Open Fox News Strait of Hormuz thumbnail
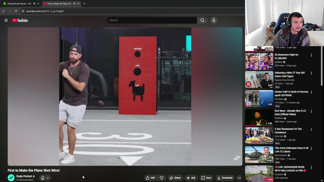The height and width of the screenshot is (182, 324). click(x=259, y=99)
